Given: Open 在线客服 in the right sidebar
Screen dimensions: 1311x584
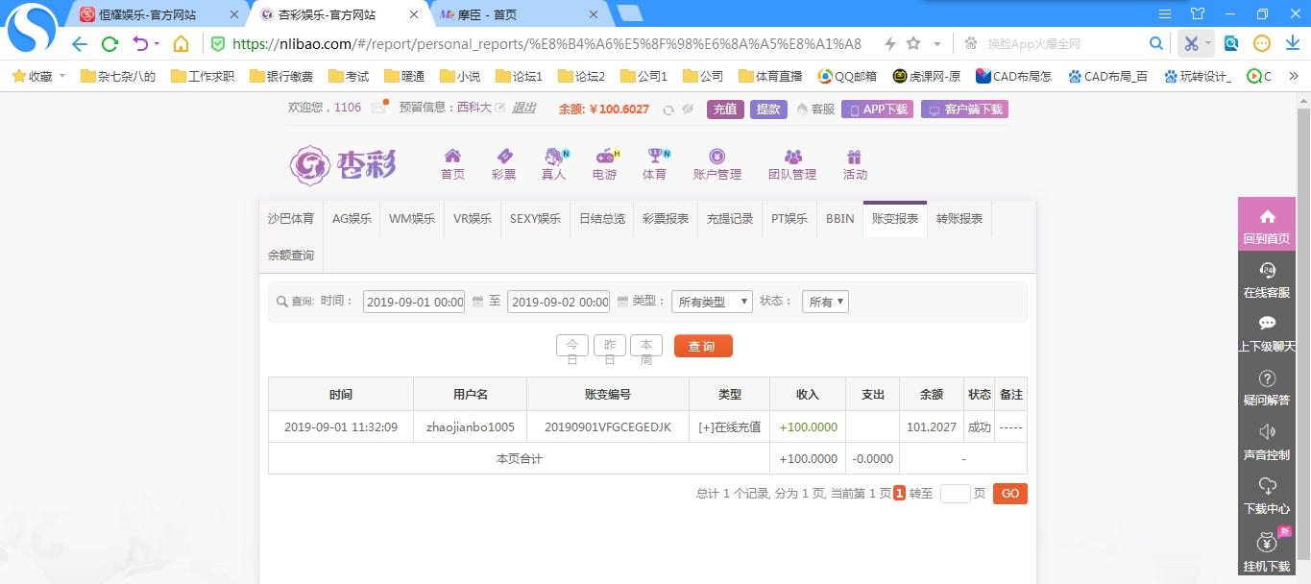Looking at the screenshot, I should click(x=1266, y=280).
